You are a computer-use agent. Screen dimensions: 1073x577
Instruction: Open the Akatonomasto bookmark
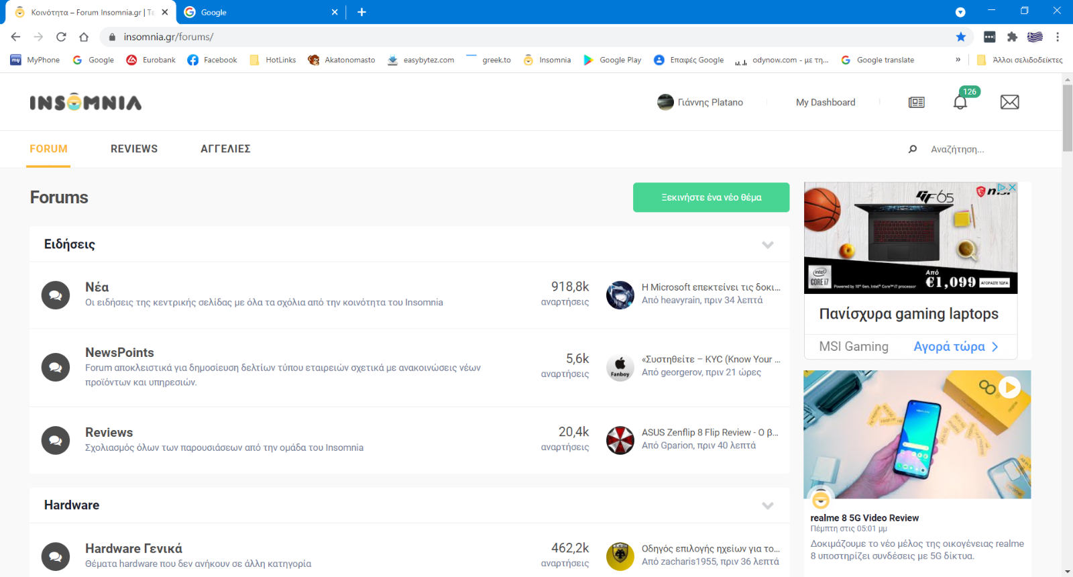coord(341,60)
